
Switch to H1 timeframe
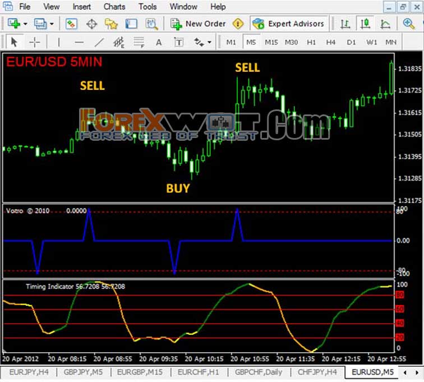(311, 42)
